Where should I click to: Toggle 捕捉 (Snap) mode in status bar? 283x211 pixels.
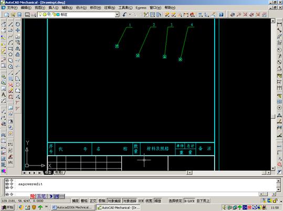pyautogui.click(x=75, y=201)
